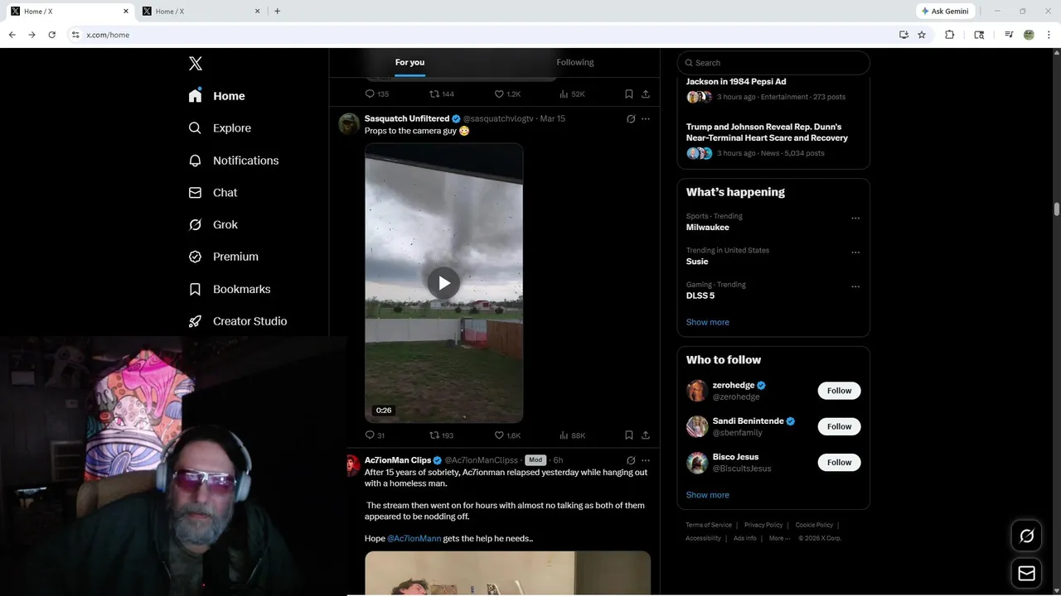View analytics of upper post (52K)

(572, 94)
